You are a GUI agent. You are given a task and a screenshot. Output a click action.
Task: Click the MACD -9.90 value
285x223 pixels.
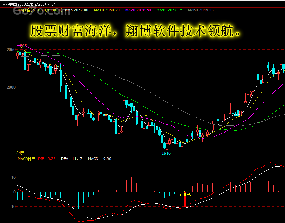coord(99,159)
